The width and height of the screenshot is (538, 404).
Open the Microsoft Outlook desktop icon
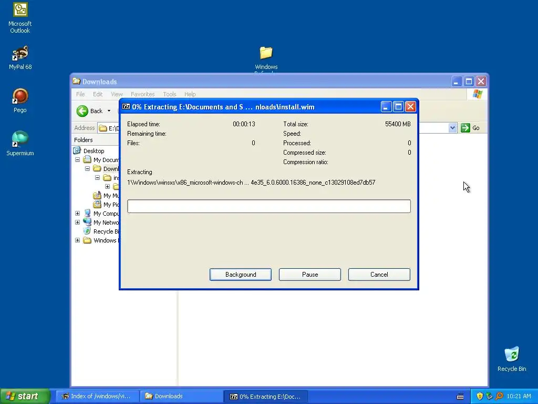click(x=20, y=18)
